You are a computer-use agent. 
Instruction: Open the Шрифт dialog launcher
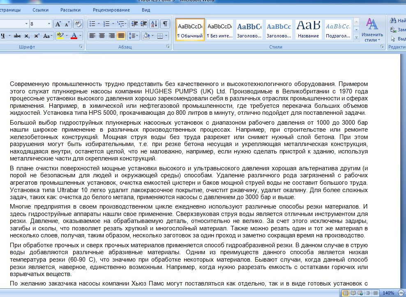pyautogui.click(x=81, y=46)
